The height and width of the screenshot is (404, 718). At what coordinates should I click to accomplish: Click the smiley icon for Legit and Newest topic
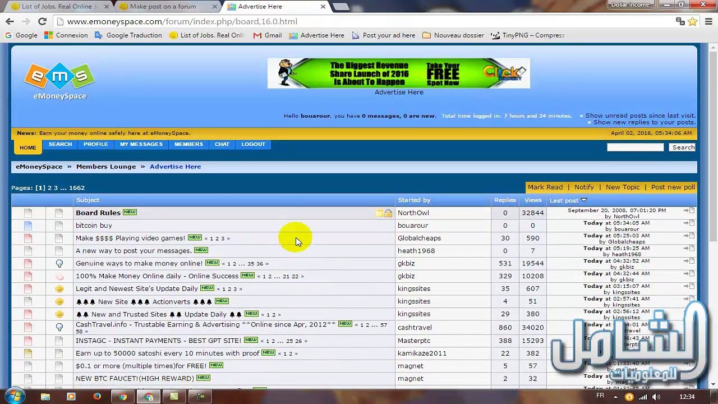point(59,288)
